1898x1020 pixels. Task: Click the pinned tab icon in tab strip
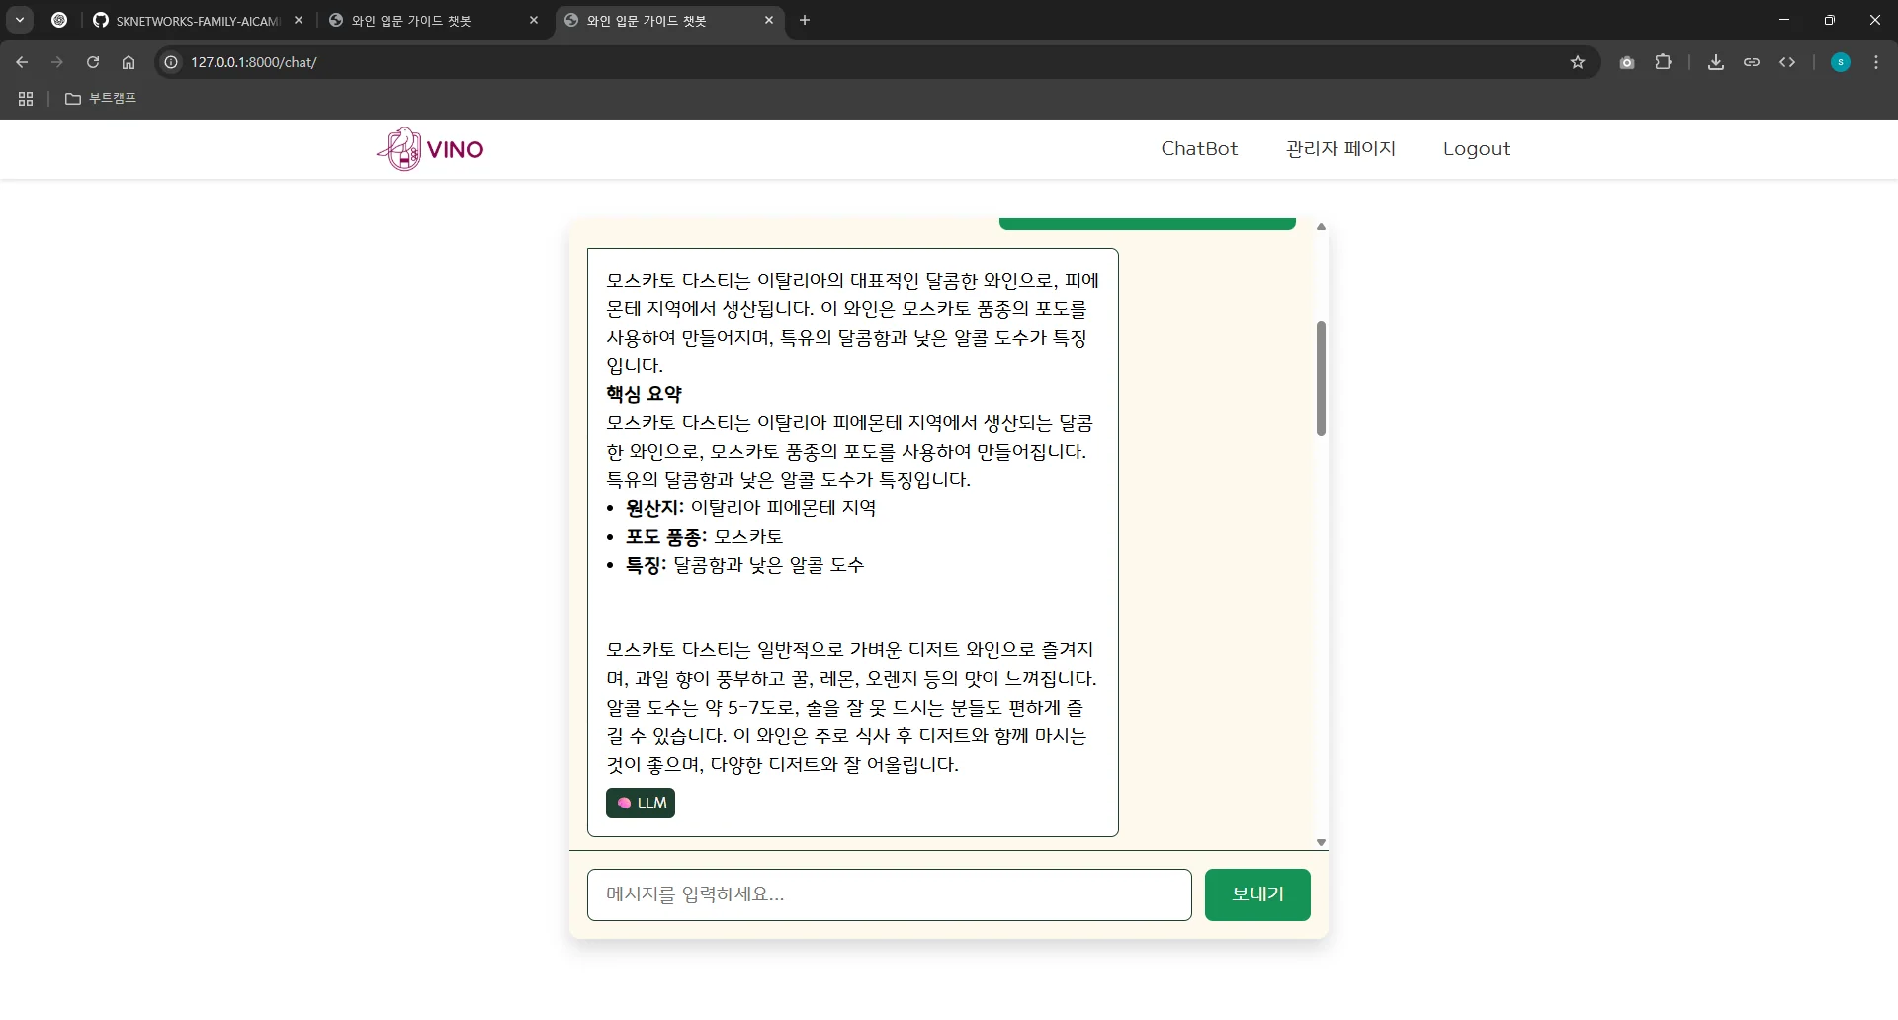tap(59, 20)
